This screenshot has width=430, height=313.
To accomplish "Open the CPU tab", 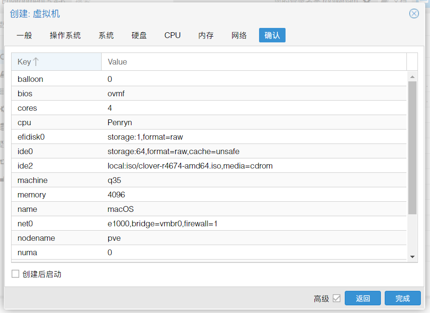I will pos(172,35).
